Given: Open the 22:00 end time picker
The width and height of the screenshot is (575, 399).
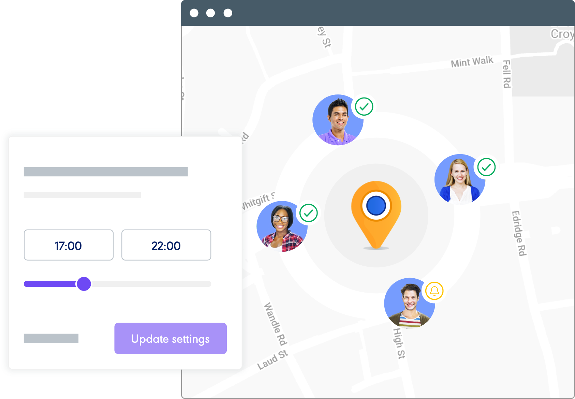Looking at the screenshot, I should [x=166, y=245].
